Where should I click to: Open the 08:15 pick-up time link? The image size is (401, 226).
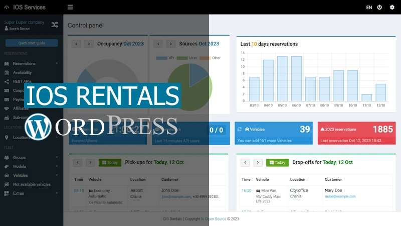(79, 190)
